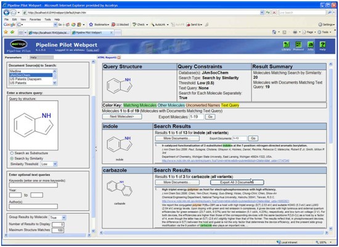Open the indole article PubMed link
Image resolution: width=339 pixels, height=247 pixels.
point(226,161)
